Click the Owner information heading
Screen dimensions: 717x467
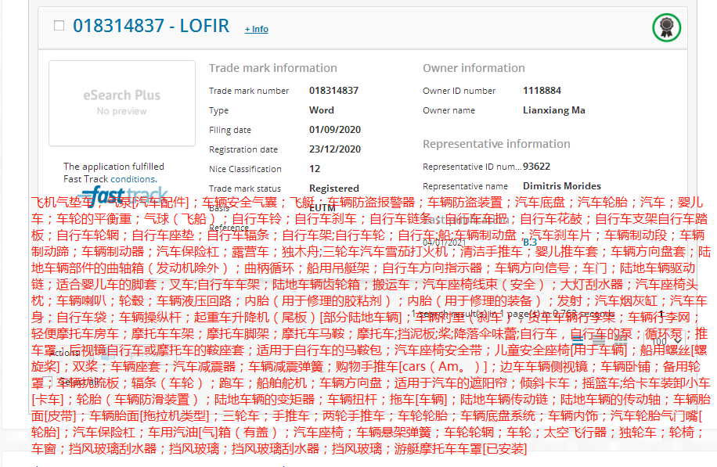pos(474,68)
